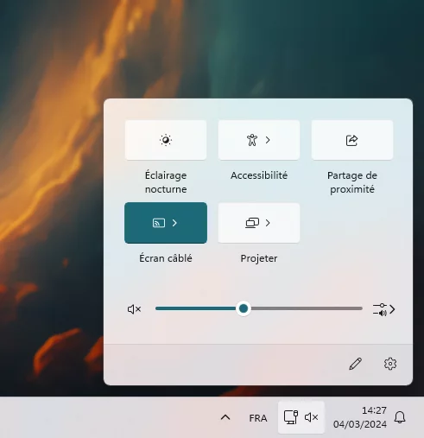The image size is (424, 438).
Task: Click the Accessibilité label text
Action: [259, 175]
